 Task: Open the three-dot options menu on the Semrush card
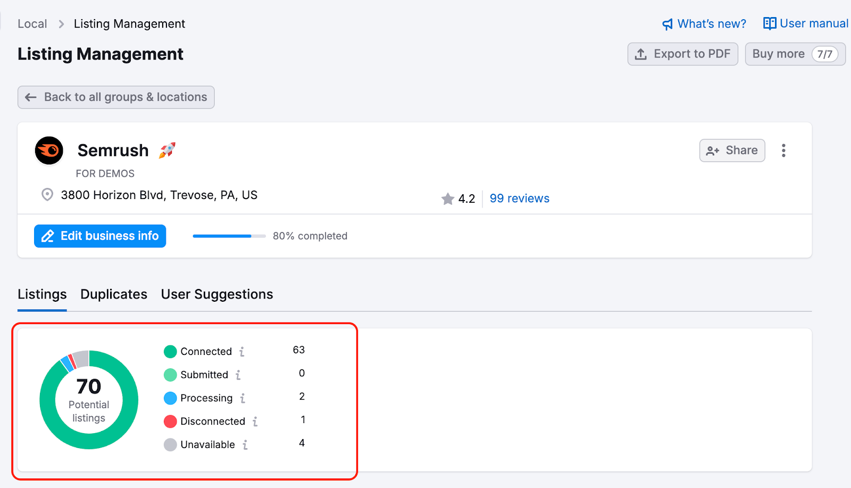pyautogui.click(x=783, y=151)
